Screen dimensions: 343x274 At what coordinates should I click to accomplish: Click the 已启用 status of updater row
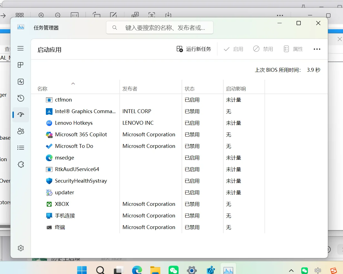[192, 193]
